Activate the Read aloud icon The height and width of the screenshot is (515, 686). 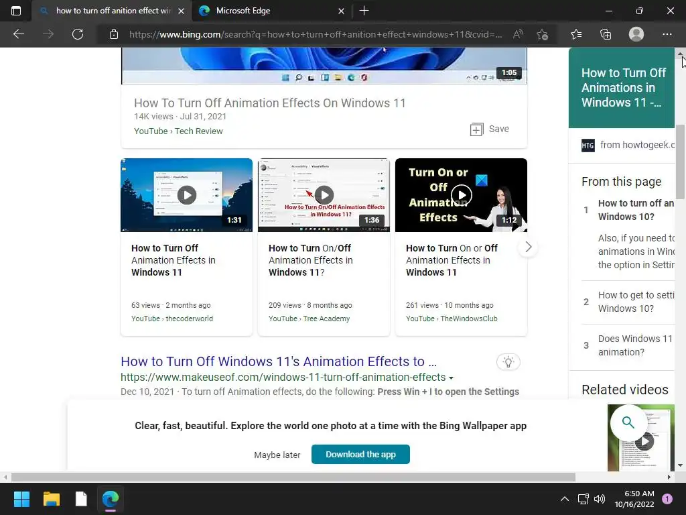coord(518,34)
